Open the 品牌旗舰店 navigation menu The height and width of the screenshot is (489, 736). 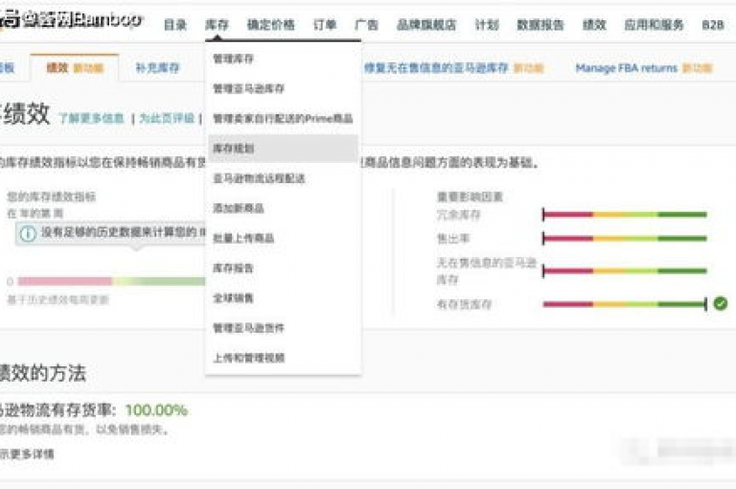426,24
